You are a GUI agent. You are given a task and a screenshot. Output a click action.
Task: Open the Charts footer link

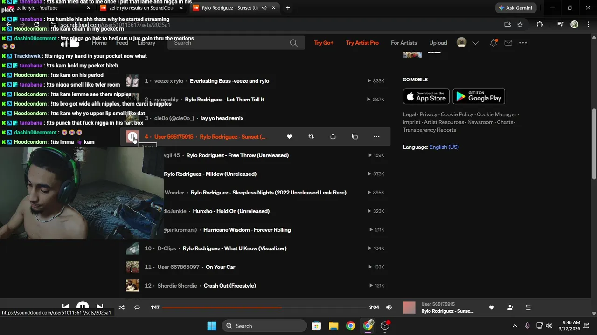(x=505, y=122)
